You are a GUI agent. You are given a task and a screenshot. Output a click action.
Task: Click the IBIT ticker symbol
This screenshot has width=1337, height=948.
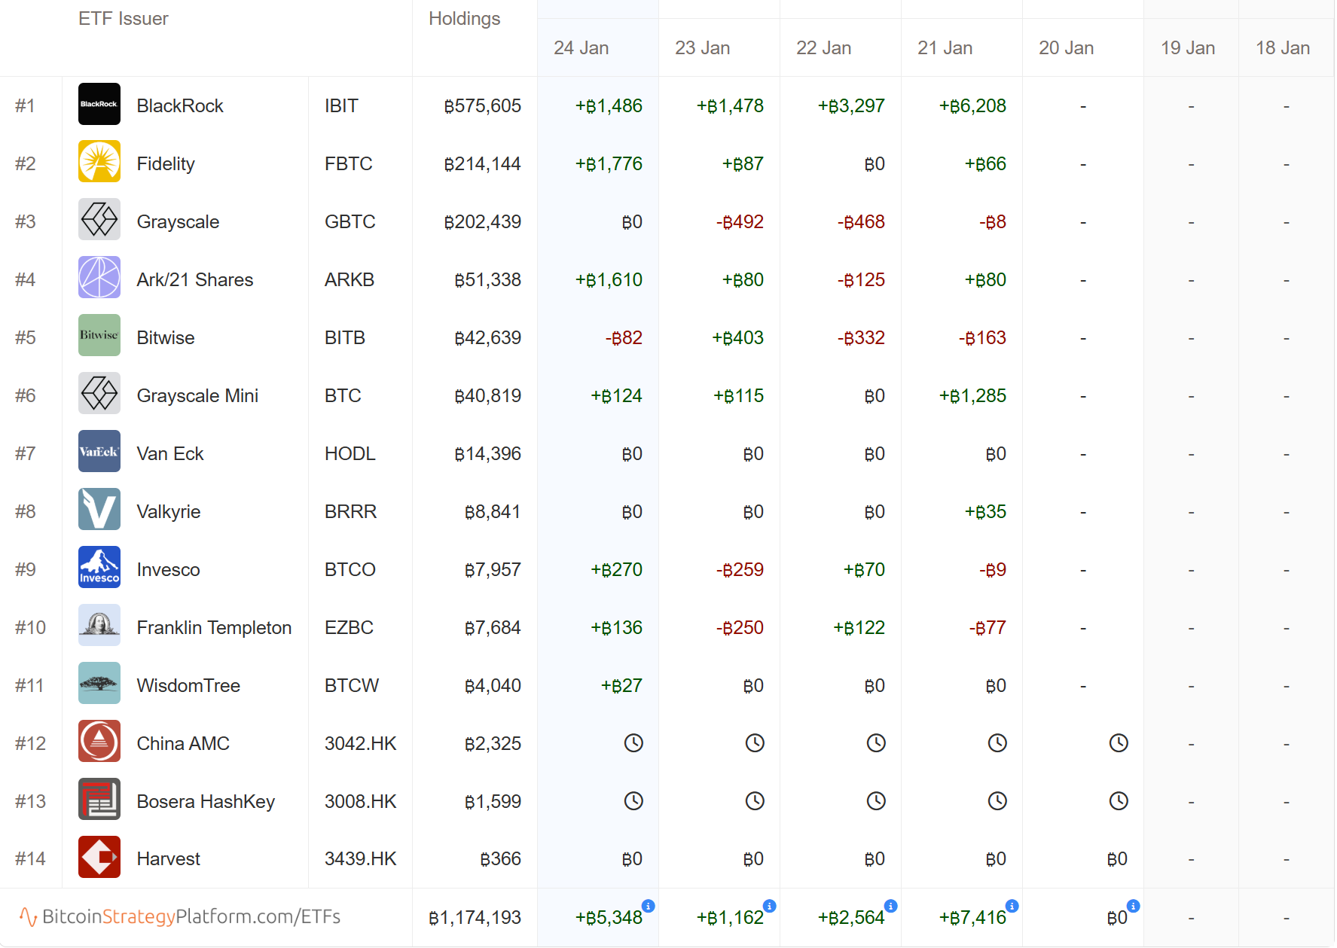pos(341,106)
